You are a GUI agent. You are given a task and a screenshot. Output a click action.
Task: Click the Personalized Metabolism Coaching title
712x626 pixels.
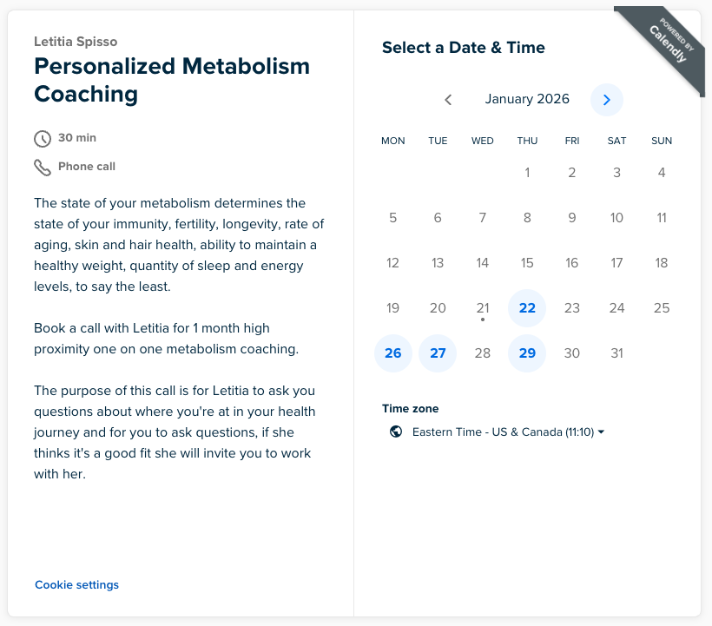172,80
